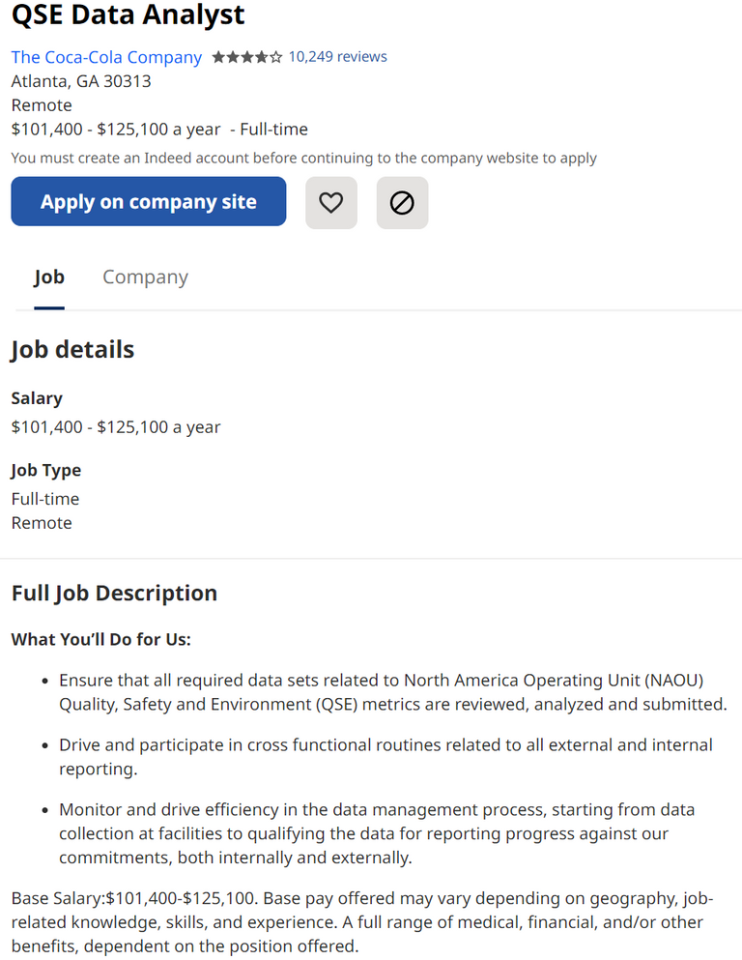The image size is (742, 960).
Task: Click the star rating beside the company name
Action: point(246,57)
